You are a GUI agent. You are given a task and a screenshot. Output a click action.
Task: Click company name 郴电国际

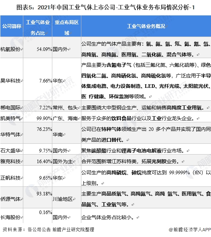[10, 108]
